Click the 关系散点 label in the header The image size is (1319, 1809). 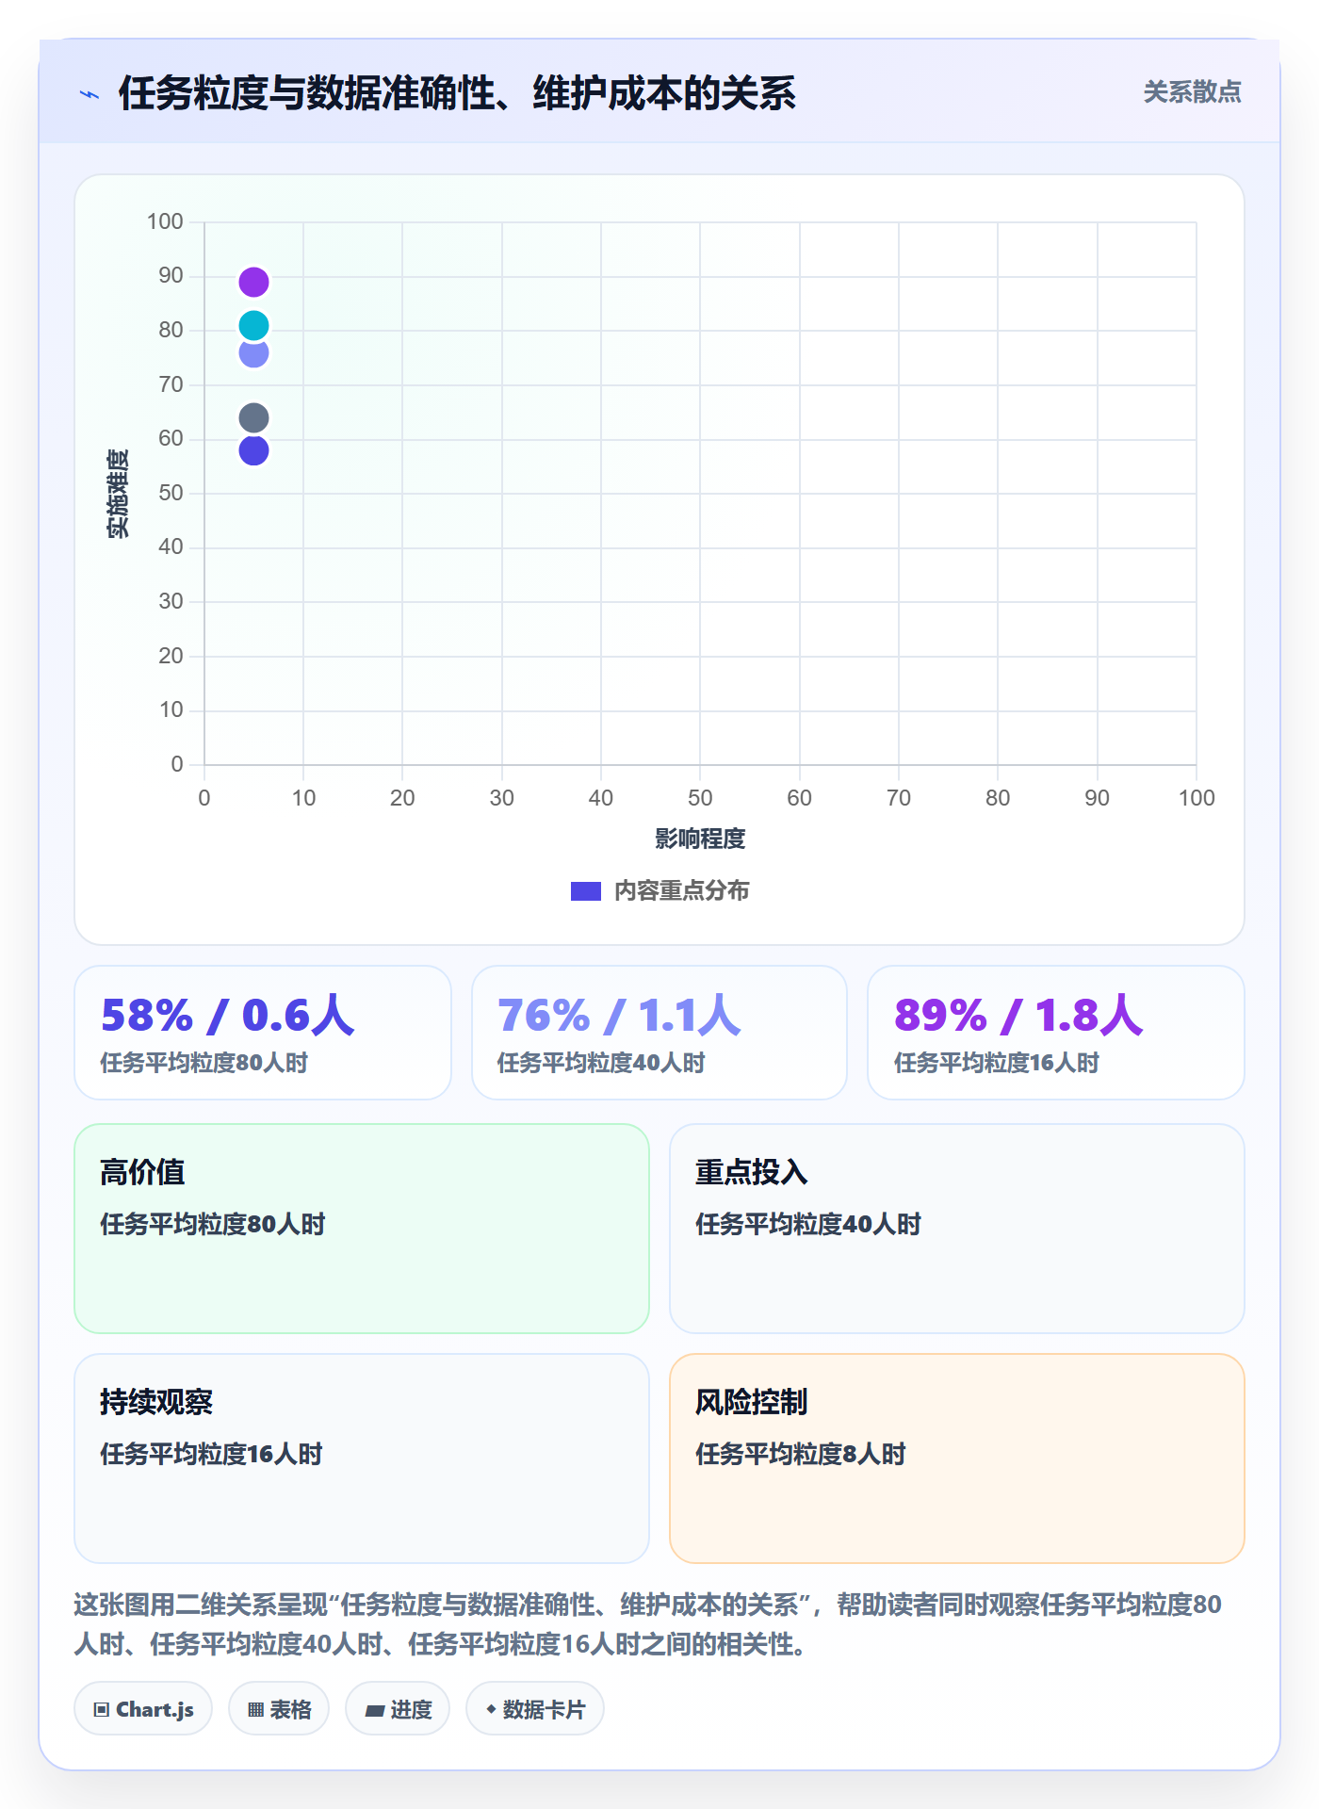pos(1192,92)
